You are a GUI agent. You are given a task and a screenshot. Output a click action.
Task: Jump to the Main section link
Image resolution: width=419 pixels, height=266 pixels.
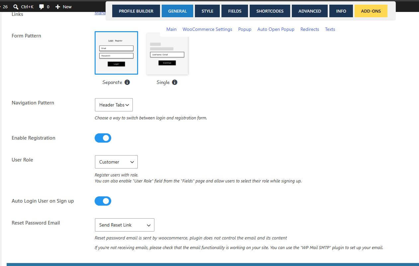[171, 29]
